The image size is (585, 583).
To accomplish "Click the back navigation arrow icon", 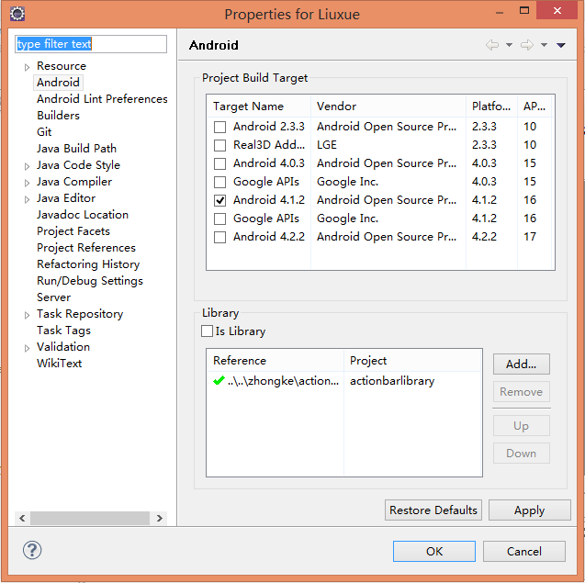I will pos(492,45).
